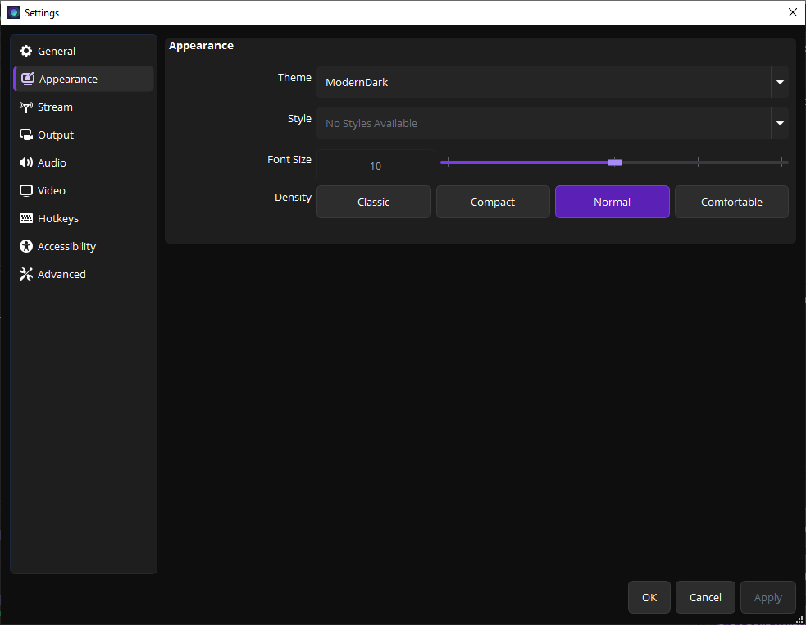Set Density to Classic

[x=374, y=202]
